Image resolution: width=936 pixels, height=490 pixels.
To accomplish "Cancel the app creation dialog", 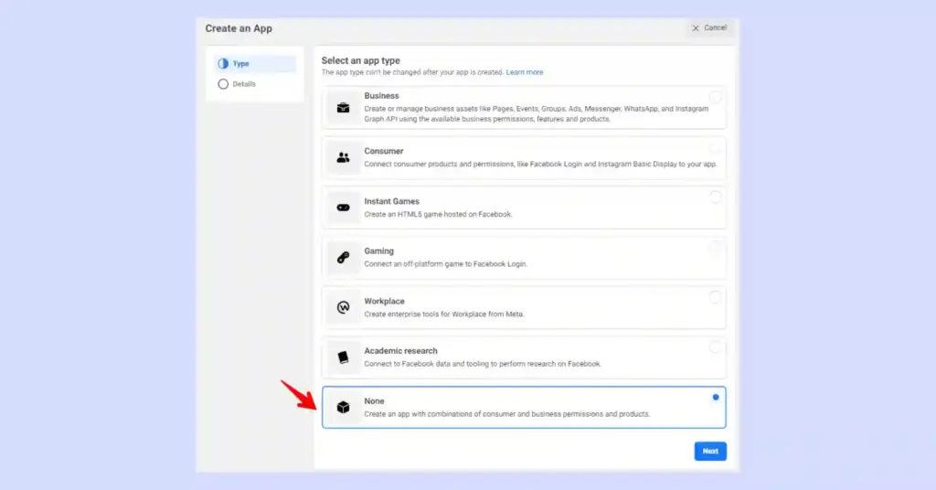I will coord(709,28).
